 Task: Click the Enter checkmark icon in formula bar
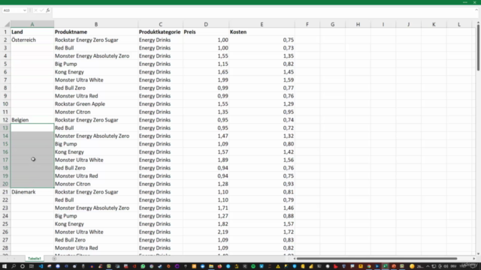[x=42, y=10]
